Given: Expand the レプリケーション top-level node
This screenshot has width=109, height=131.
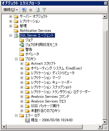Looking at the screenshot, I should [x=11, y=21].
